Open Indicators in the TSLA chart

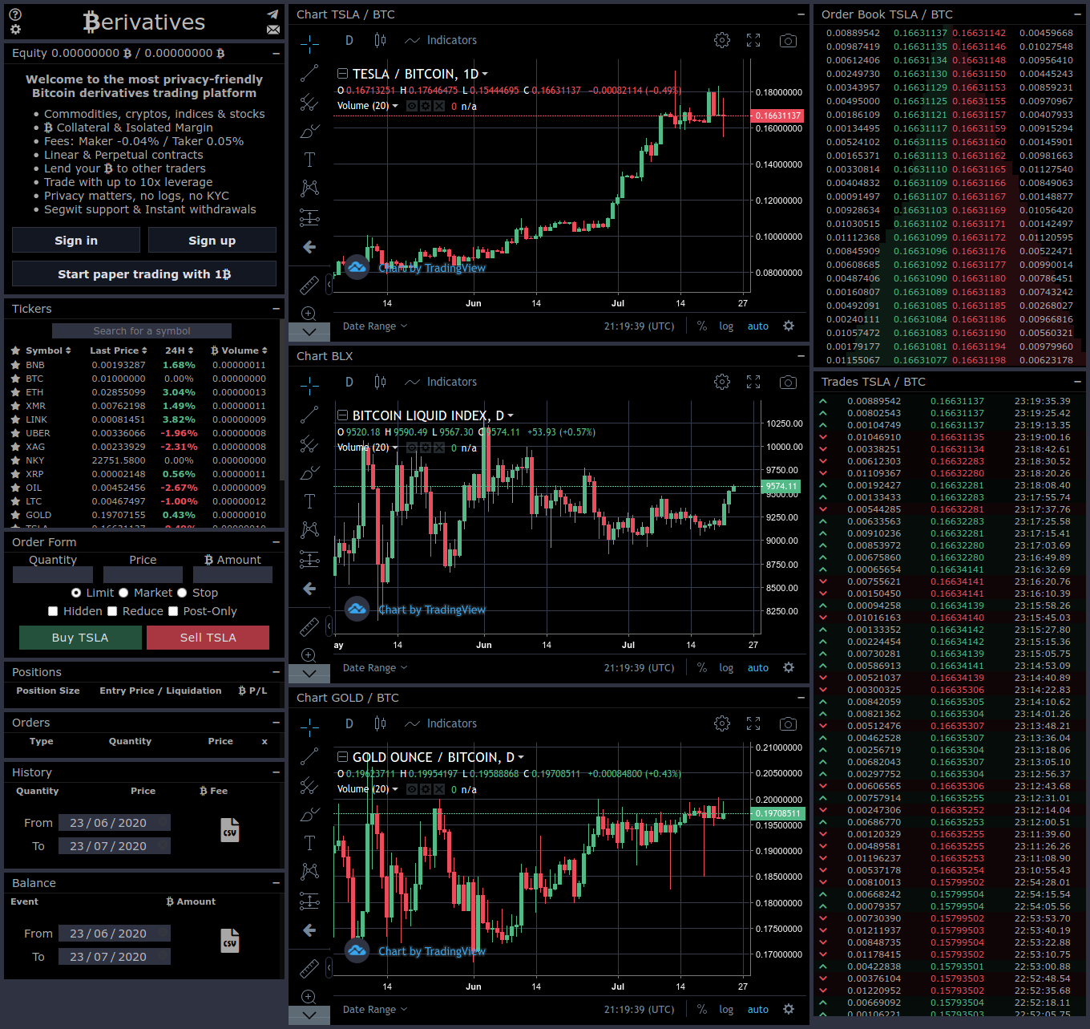(441, 40)
